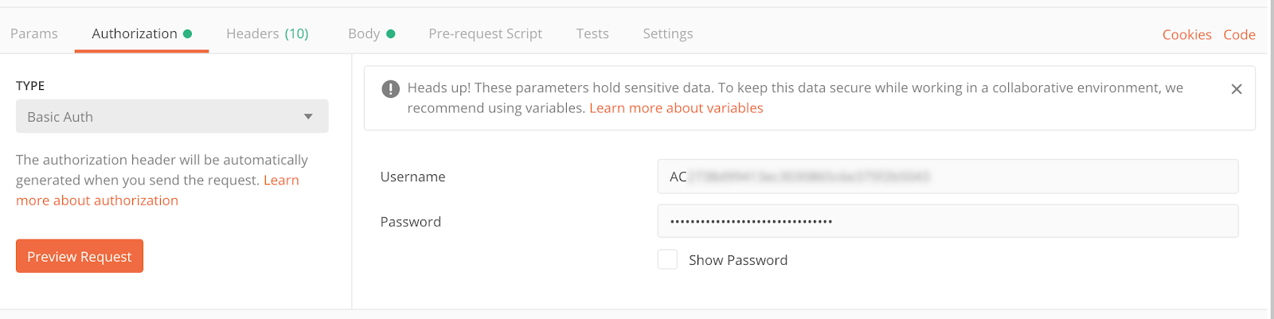Click the dropdown arrow in TYPE selector
Screen dimensions: 1274x319
pyautogui.click(x=308, y=117)
